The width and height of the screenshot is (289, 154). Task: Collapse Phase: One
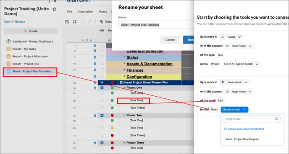click(124, 88)
